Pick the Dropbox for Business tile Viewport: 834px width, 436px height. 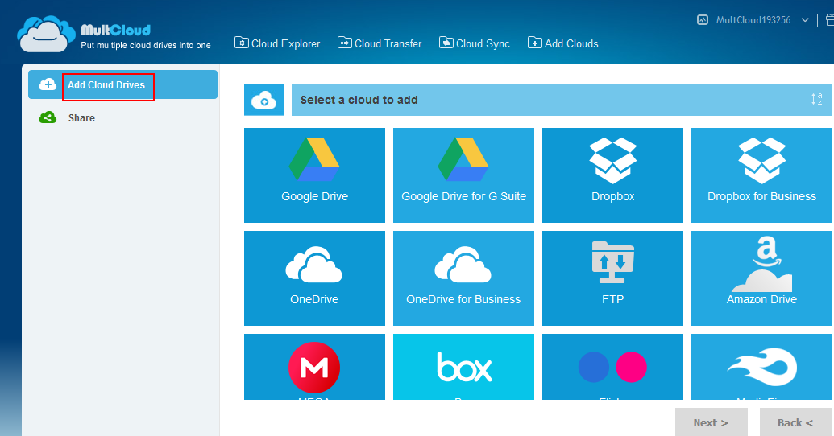pos(761,175)
